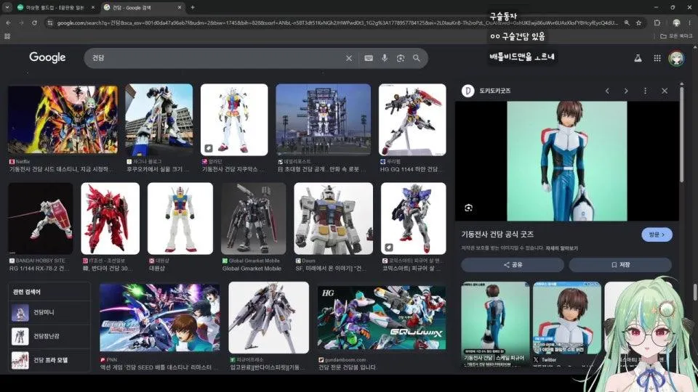Click the 방문 visit button
The height and width of the screenshot is (392, 698).
[657, 234]
